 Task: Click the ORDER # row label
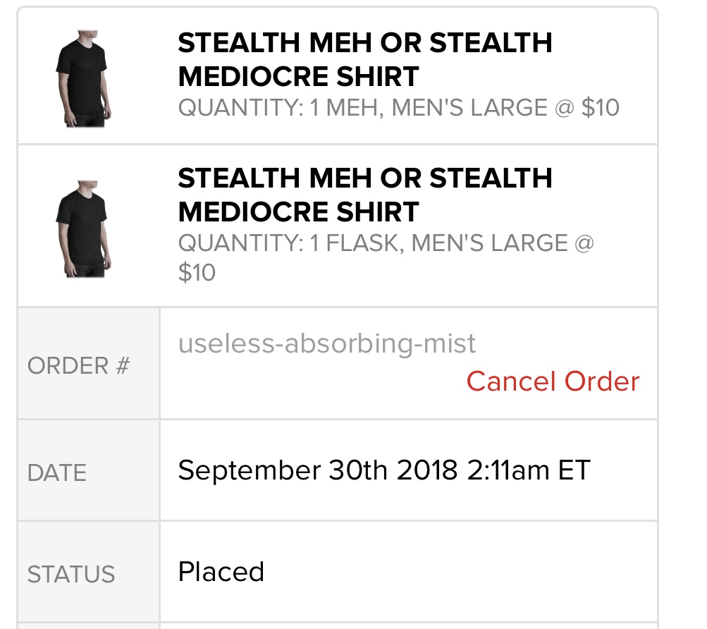78,366
